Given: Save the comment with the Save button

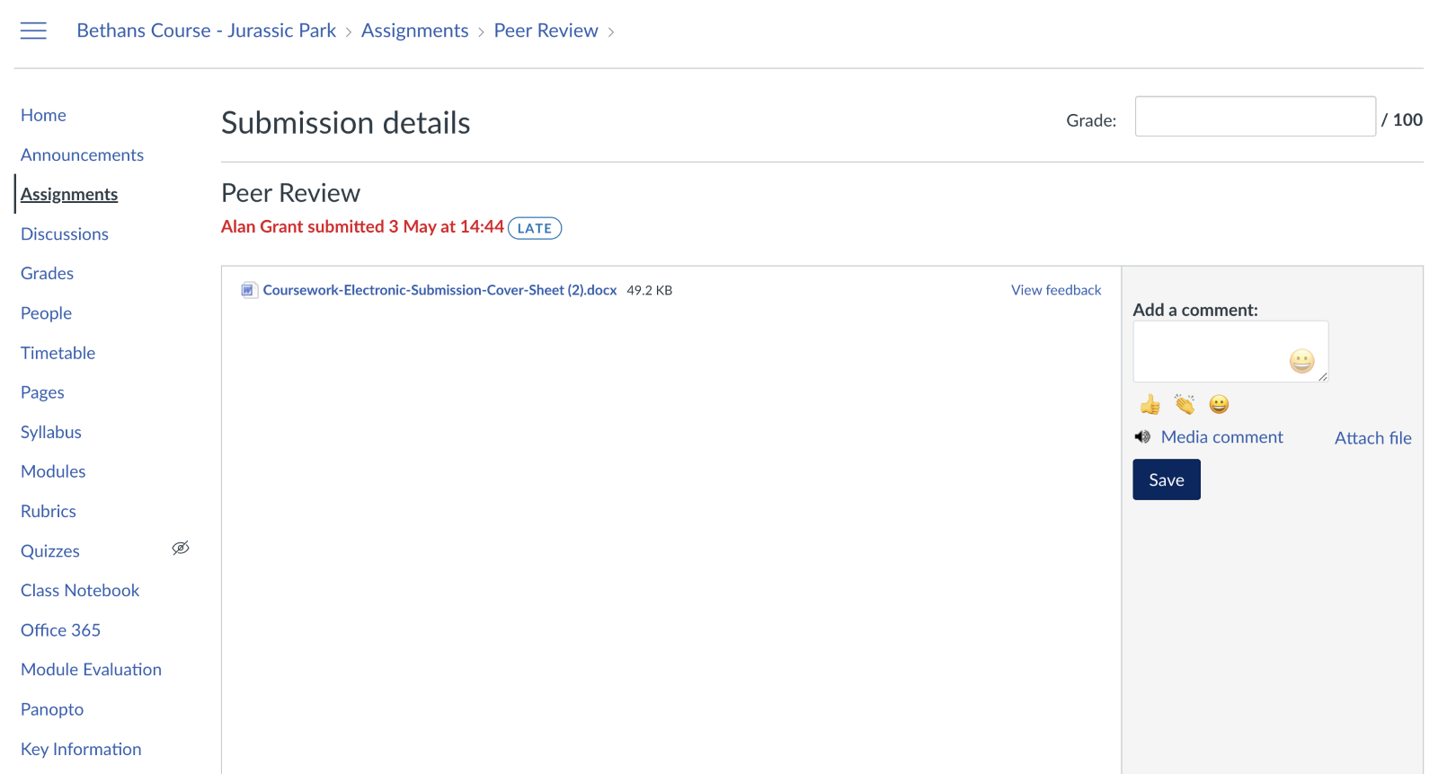Looking at the screenshot, I should point(1167,479).
